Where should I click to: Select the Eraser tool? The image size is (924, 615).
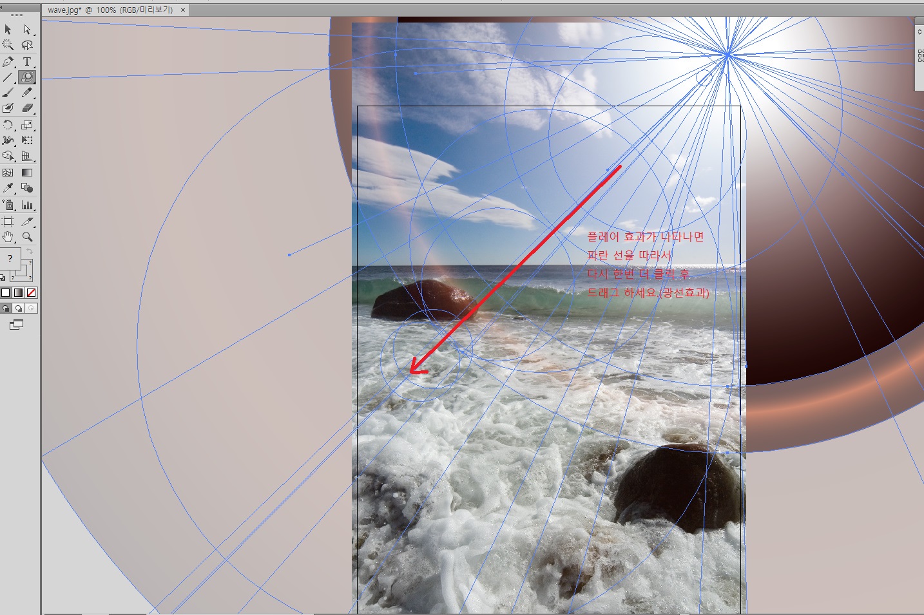point(27,108)
